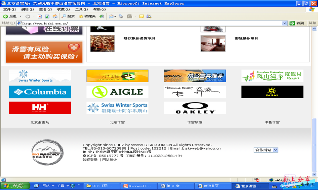This screenshot has width=318, height=190.
Task: Switch to the 第 3 章 taskbar item
Action: [176, 186]
